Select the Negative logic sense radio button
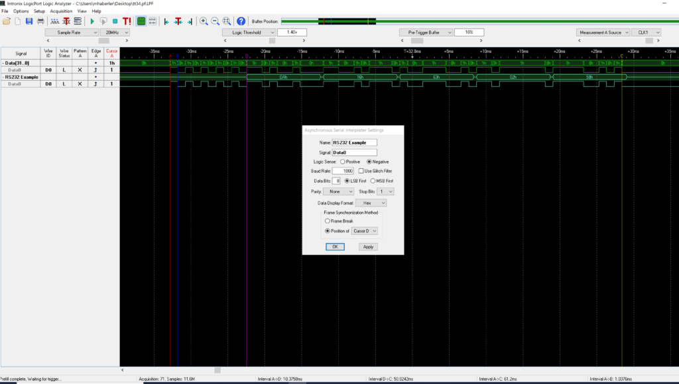The height and width of the screenshot is (384, 679). (x=370, y=162)
